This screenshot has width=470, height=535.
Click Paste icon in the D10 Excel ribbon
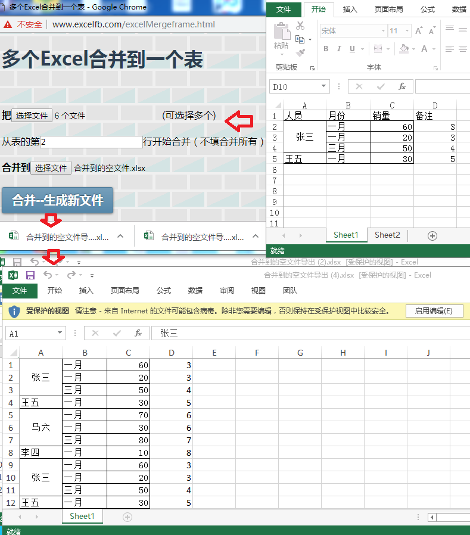click(x=282, y=32)
